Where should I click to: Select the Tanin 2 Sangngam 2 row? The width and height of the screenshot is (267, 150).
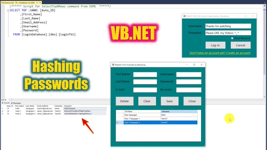(x=157, y=123)
